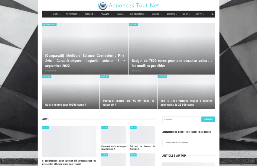This screenshot has width=257, height=166.
Task: Read the Budget de 7500 euros article
Action: 171,63
